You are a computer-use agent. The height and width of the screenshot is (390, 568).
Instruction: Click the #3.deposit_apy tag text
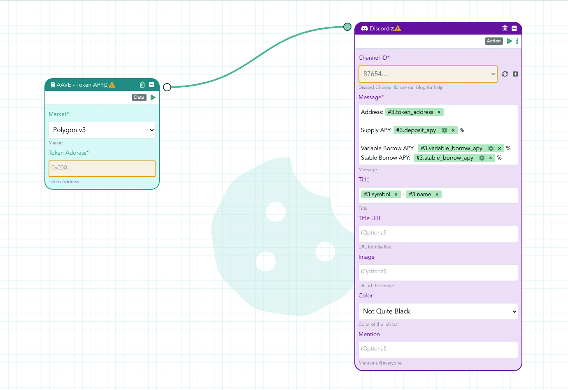point(416,130)
